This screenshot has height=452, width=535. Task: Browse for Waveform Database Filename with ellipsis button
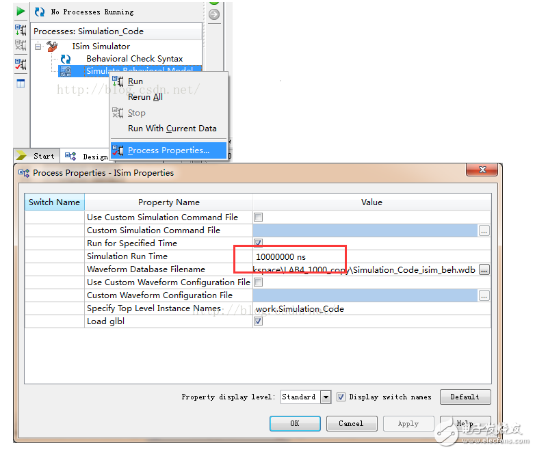tap(484, 270)
